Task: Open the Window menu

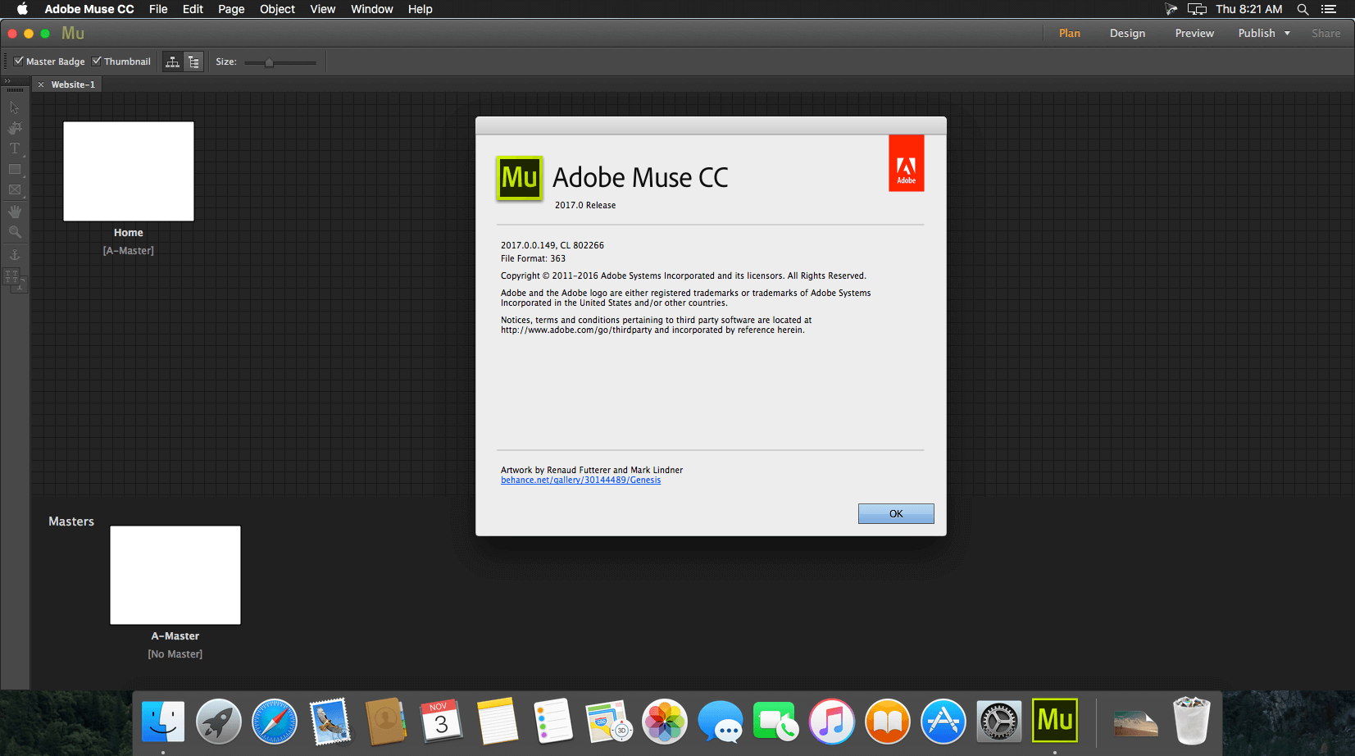Action: (372, 9)
